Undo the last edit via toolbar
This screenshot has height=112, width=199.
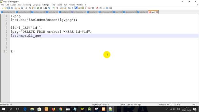38,8
